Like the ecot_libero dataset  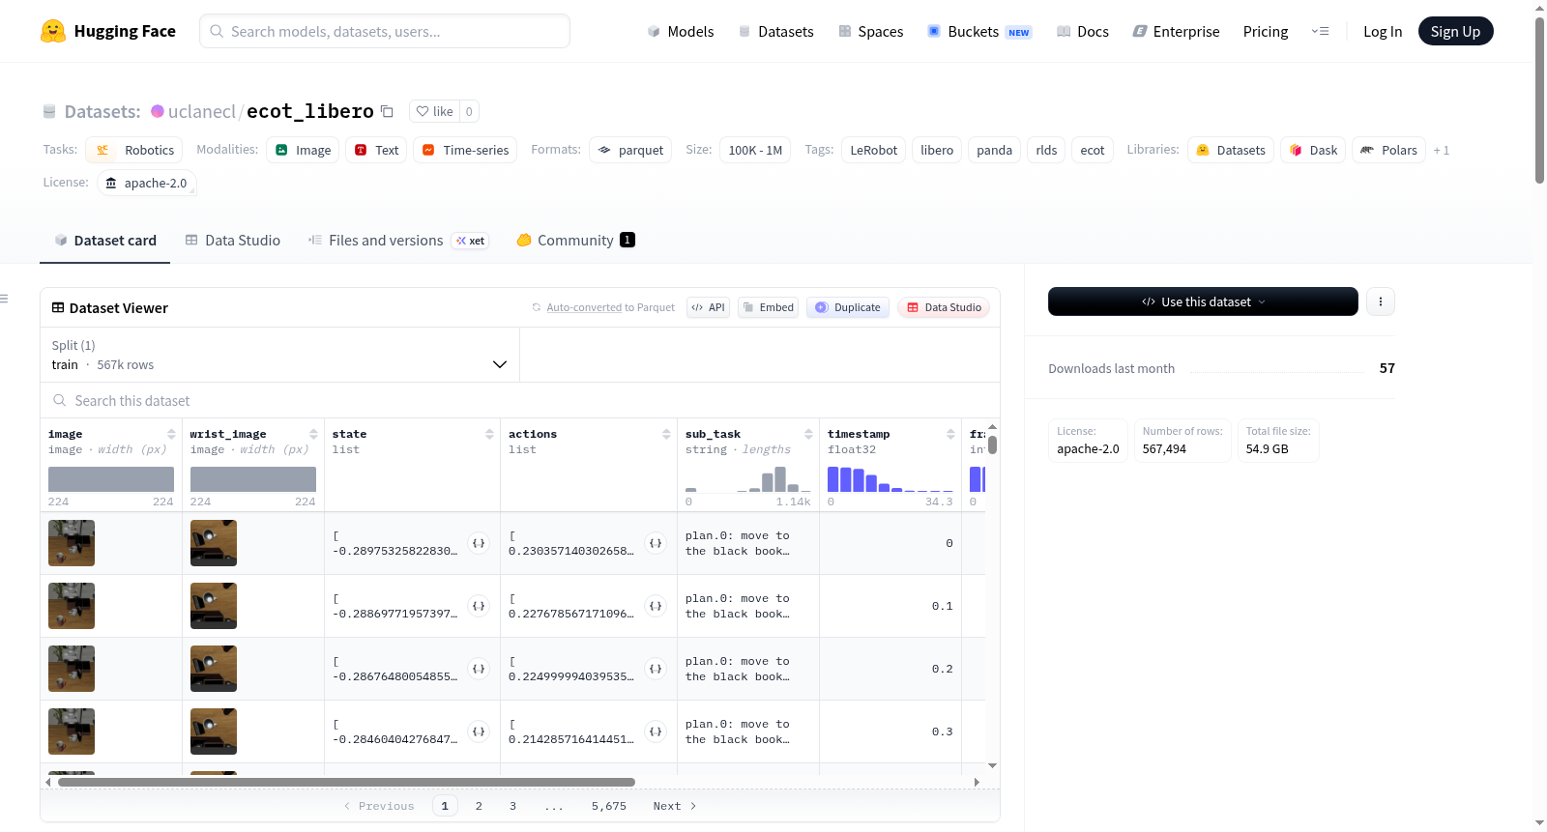click(434, 111)
